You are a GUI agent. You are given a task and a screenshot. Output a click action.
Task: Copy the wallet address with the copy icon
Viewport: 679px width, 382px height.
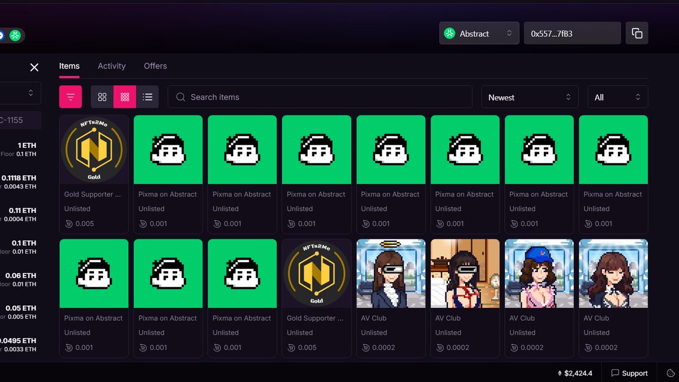(637, 33)
